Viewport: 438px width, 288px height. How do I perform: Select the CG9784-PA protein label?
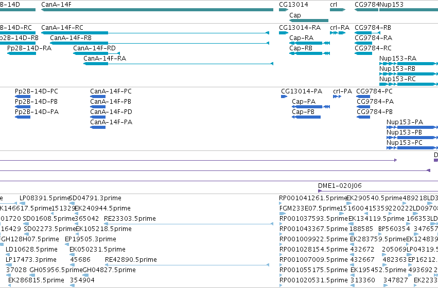tap(375, 102)
